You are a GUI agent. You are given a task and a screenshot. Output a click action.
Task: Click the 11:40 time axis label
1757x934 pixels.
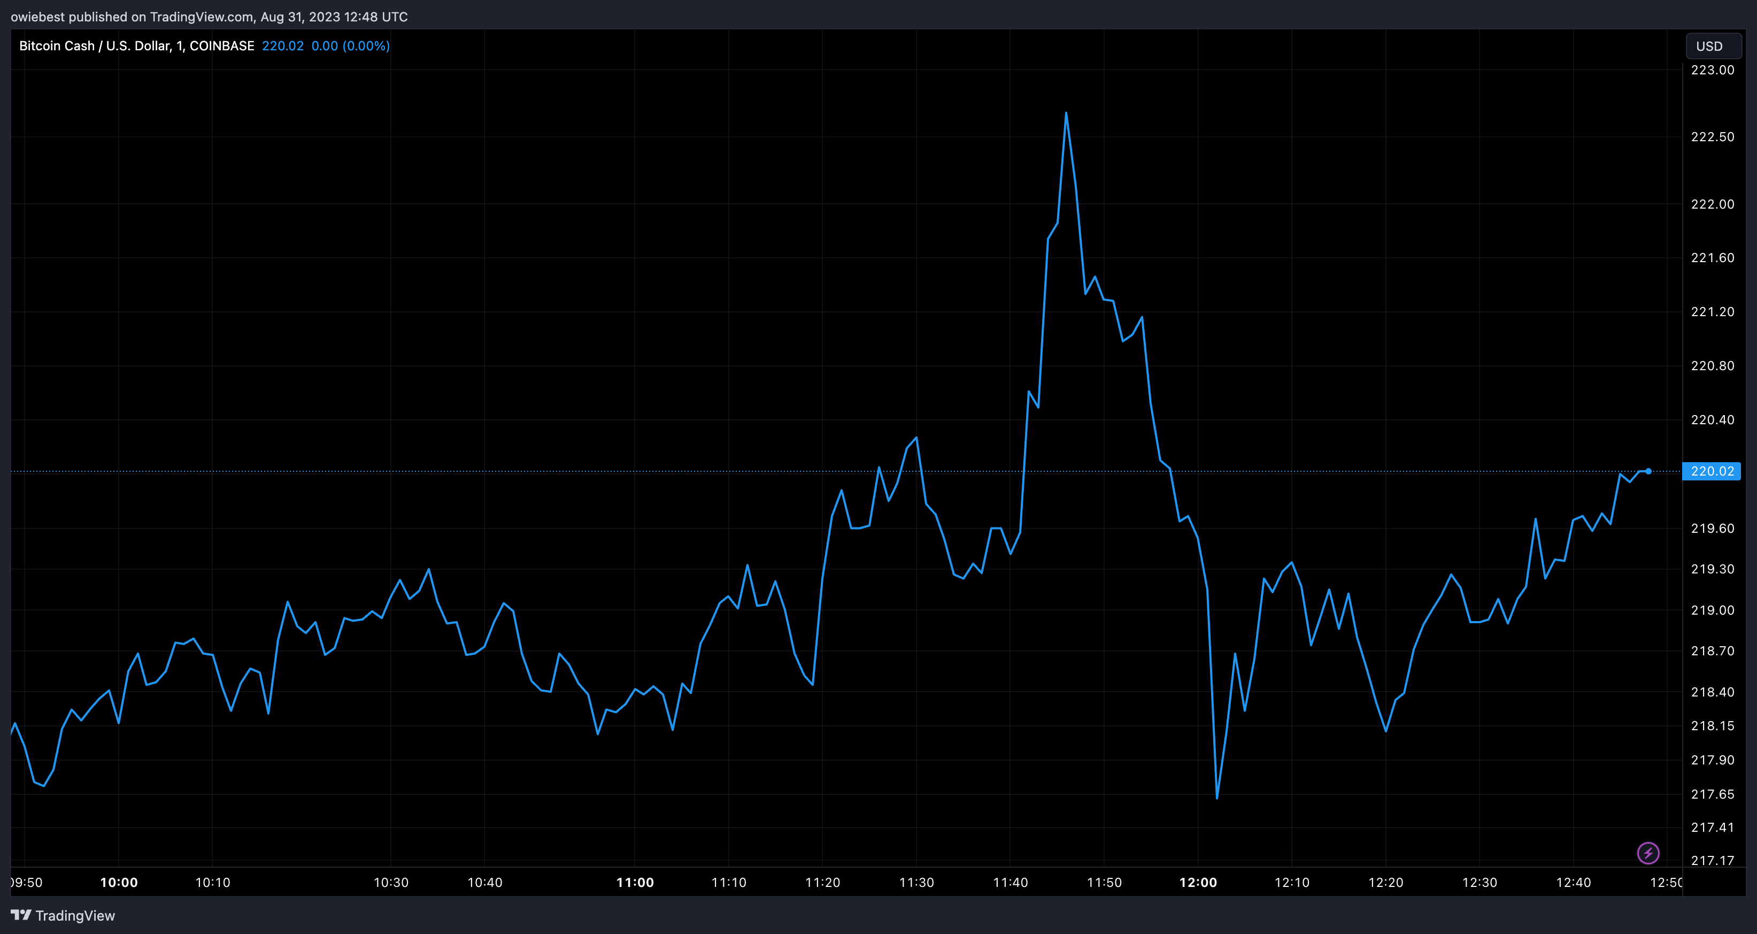[x=1010, y=882]
